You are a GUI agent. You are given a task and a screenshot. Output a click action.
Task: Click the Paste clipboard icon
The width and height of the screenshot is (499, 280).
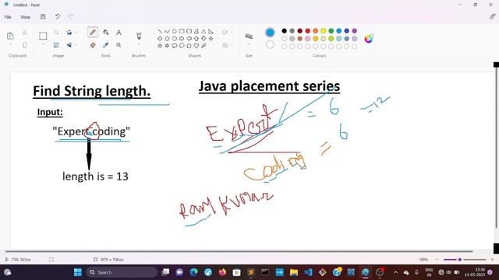[10, 36]
